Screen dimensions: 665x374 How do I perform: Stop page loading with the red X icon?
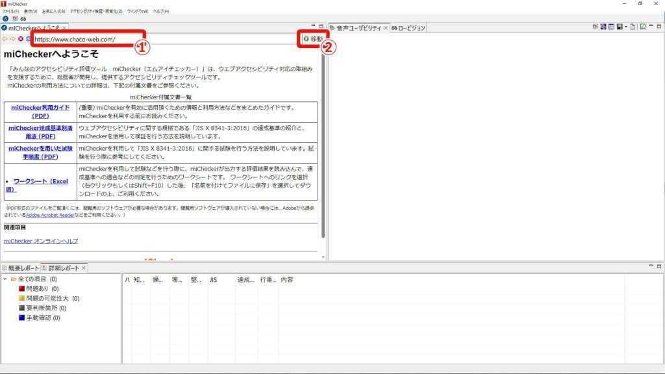20,39
